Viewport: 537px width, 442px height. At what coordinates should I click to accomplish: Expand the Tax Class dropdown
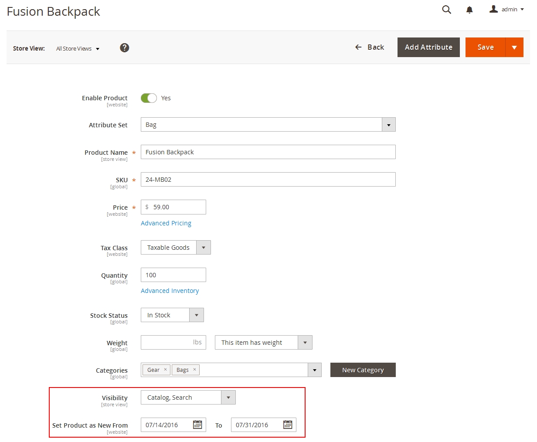[x=203, y=247]
